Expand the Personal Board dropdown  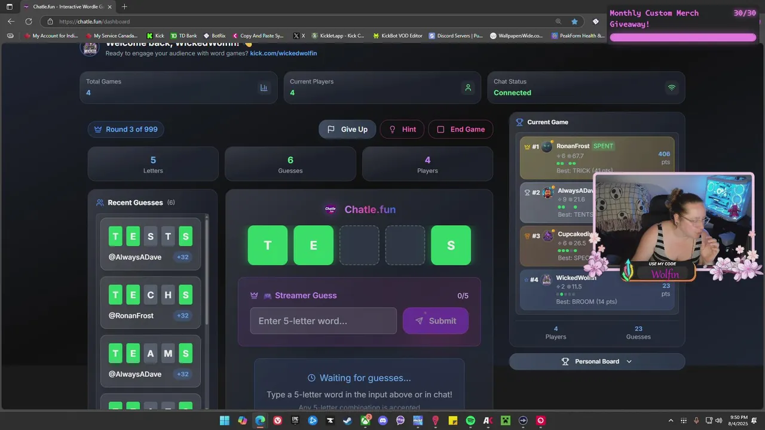click(x=597, y=361)
